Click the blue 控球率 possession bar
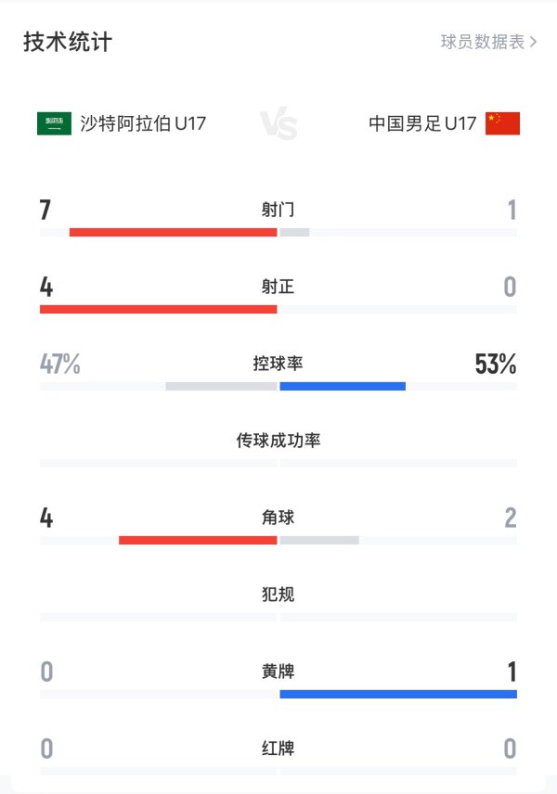The width and height of the screenshot is (557, 794). [x=343, y=386]
